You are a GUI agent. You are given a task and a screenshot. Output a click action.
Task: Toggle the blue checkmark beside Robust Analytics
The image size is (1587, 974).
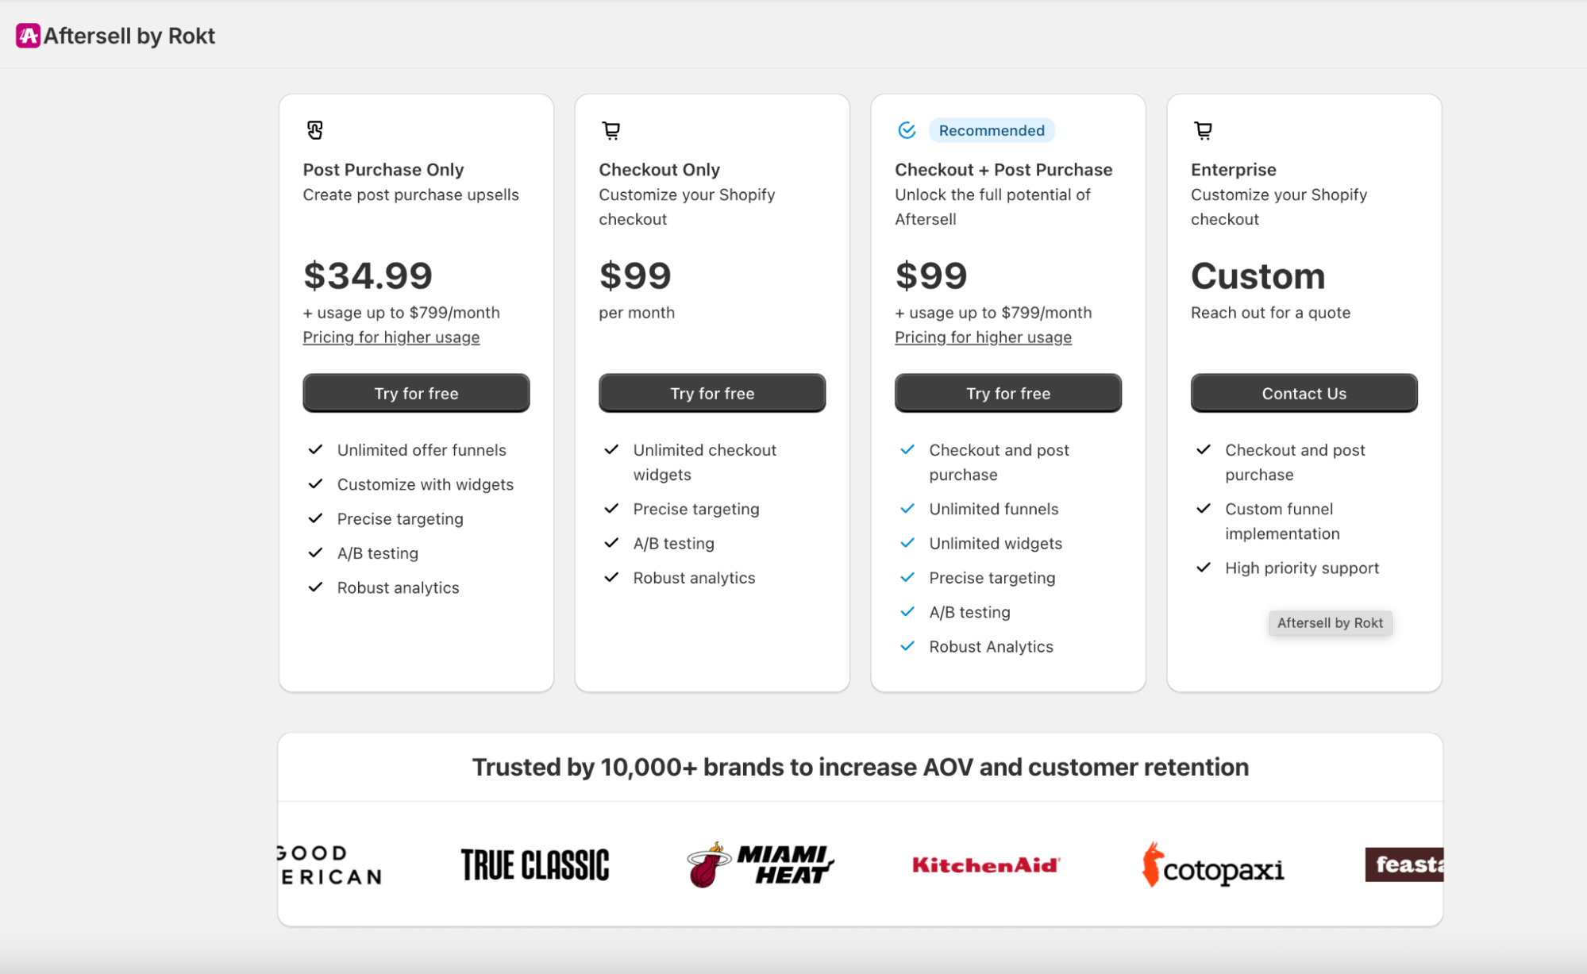coord(907,645)
